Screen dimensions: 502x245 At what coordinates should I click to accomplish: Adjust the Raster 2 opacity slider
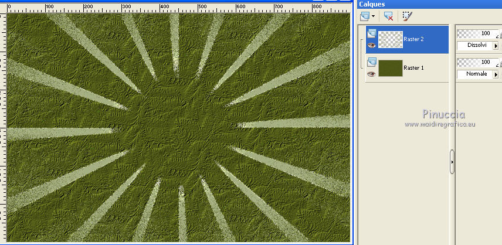pos(478,33)
